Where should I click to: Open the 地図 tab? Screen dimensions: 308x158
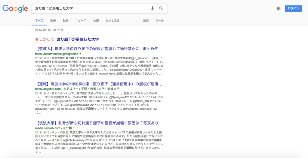(x=96, y=21)
